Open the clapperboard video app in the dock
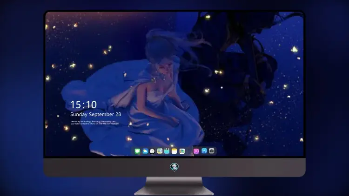The width and height of the screenshot is (349, 196). (x=167, y=151)
